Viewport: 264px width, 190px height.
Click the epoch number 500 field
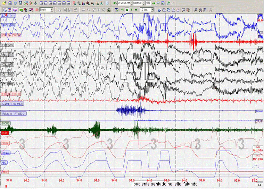(149, 3)
